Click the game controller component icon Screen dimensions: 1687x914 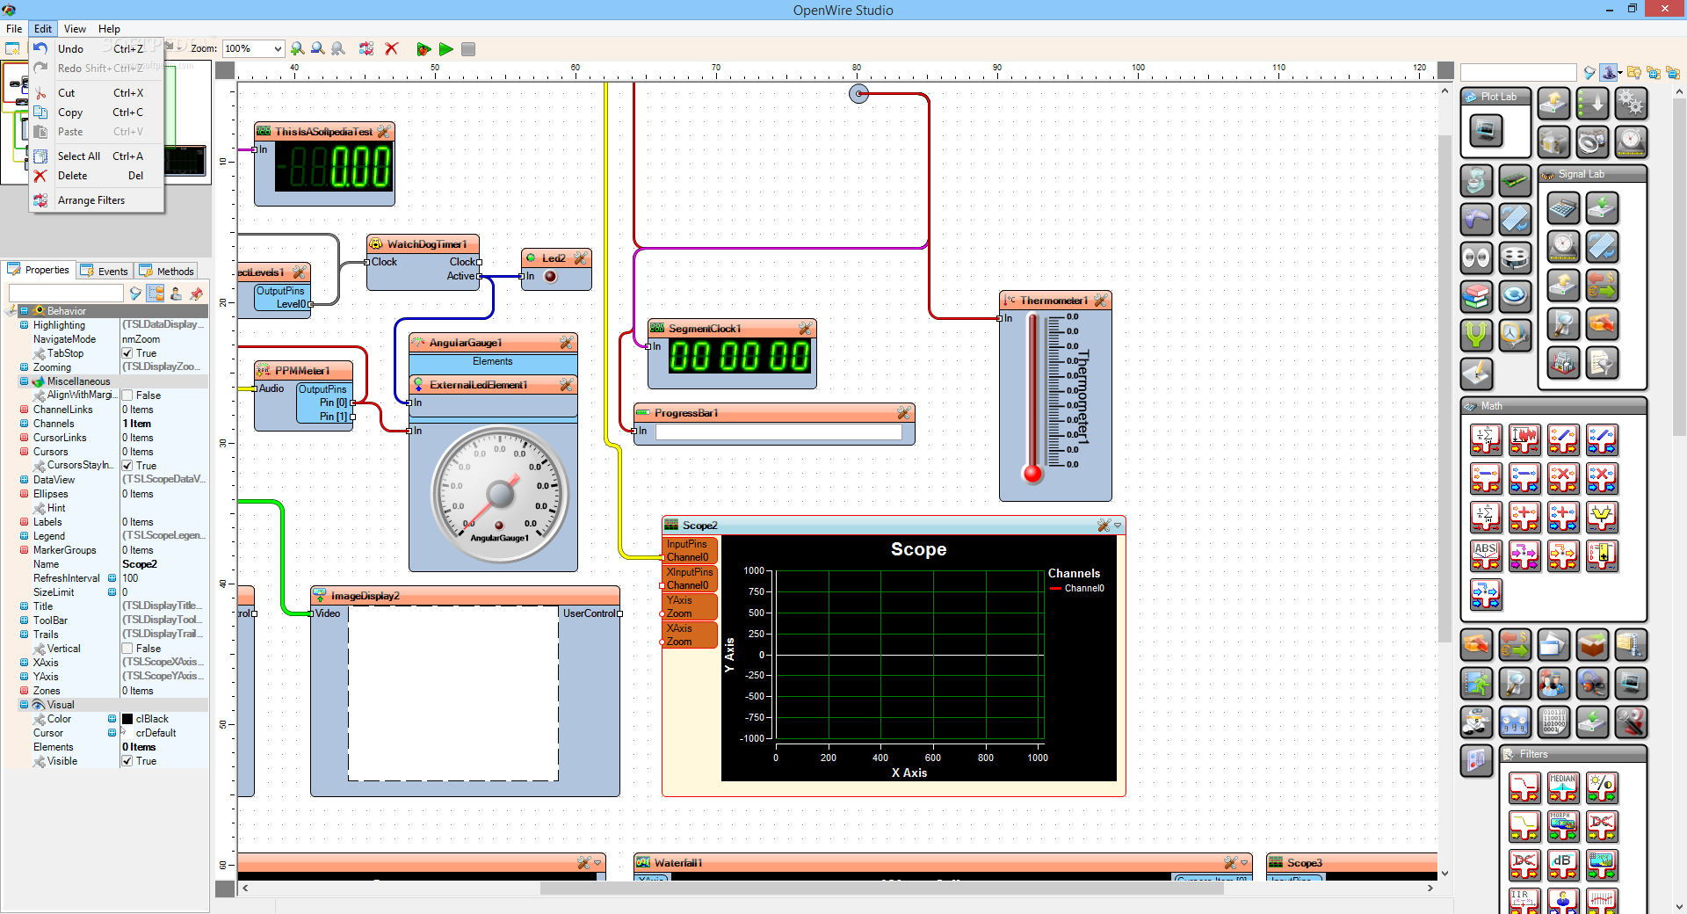tap(1477, 220)
